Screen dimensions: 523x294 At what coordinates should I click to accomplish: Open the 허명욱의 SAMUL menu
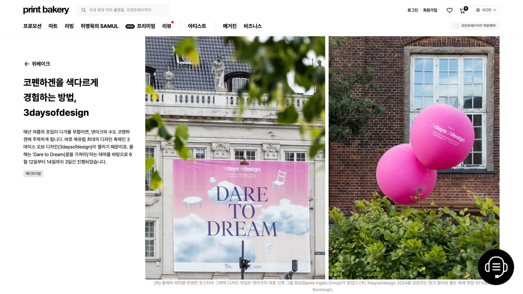pos(99,26)
